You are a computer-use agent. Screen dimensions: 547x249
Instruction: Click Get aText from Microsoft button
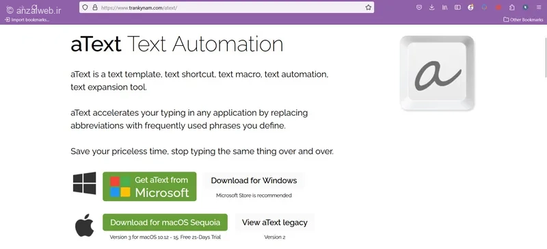pos(149,186)
